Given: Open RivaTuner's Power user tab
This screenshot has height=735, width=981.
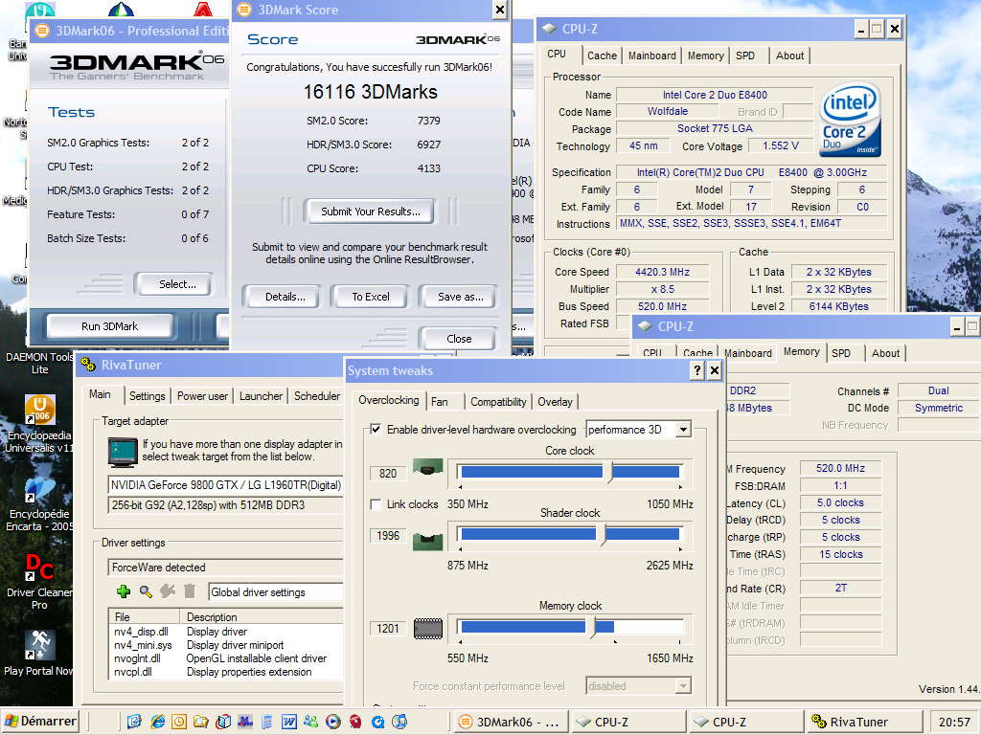Looking at the screenshot, I should [x=202, y=396].
